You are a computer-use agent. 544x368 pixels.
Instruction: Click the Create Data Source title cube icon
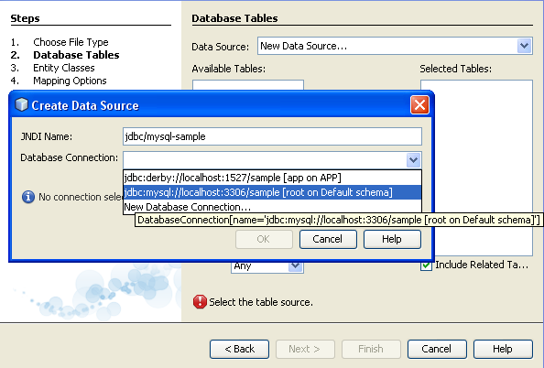tap(21, 104)
